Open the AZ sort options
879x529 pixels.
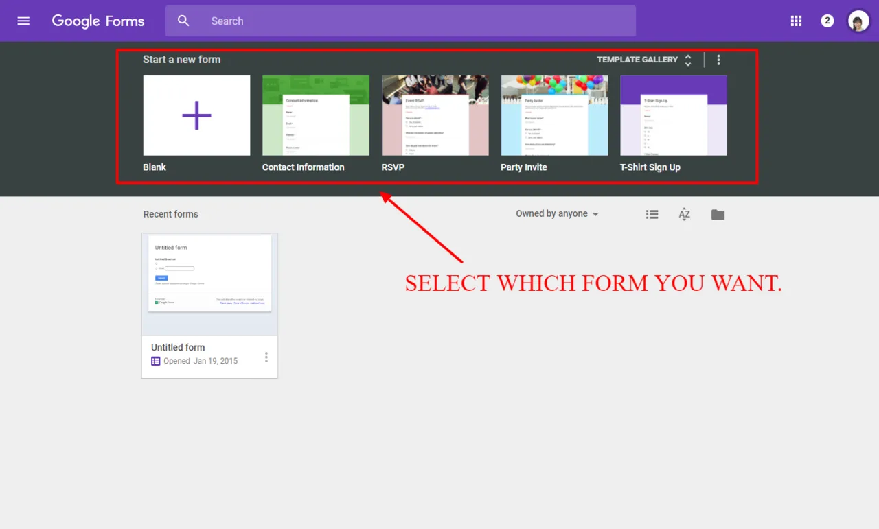pos(685,215)
